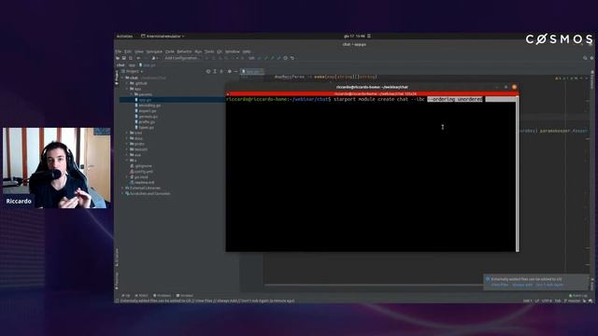
Task: Open the Git tool window tab at bottom
Action: 126,296
